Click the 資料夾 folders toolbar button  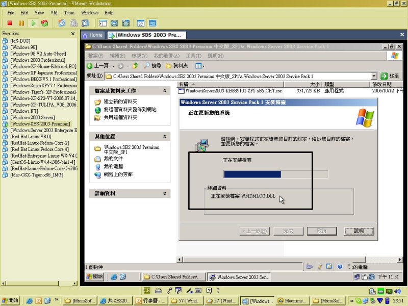[176, 66]
